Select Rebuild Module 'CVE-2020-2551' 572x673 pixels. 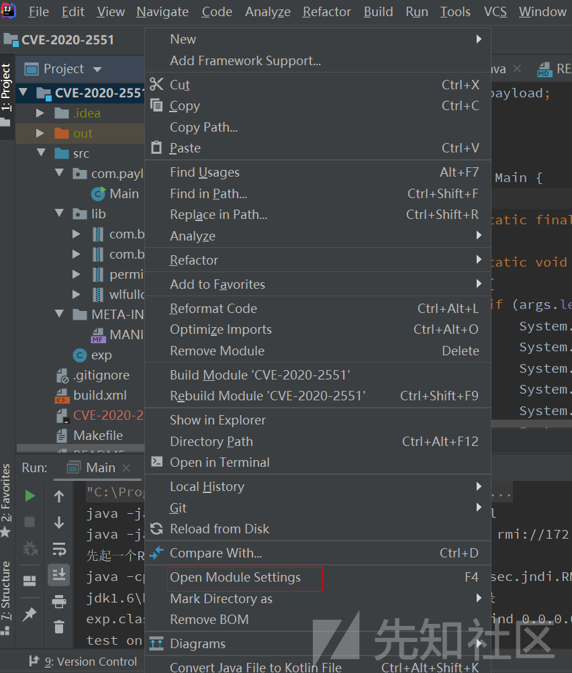tap(318, 396)
